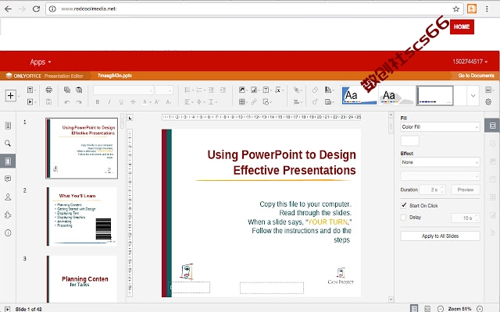Start the slideshow with the play icon

click(x=30, y=102)
